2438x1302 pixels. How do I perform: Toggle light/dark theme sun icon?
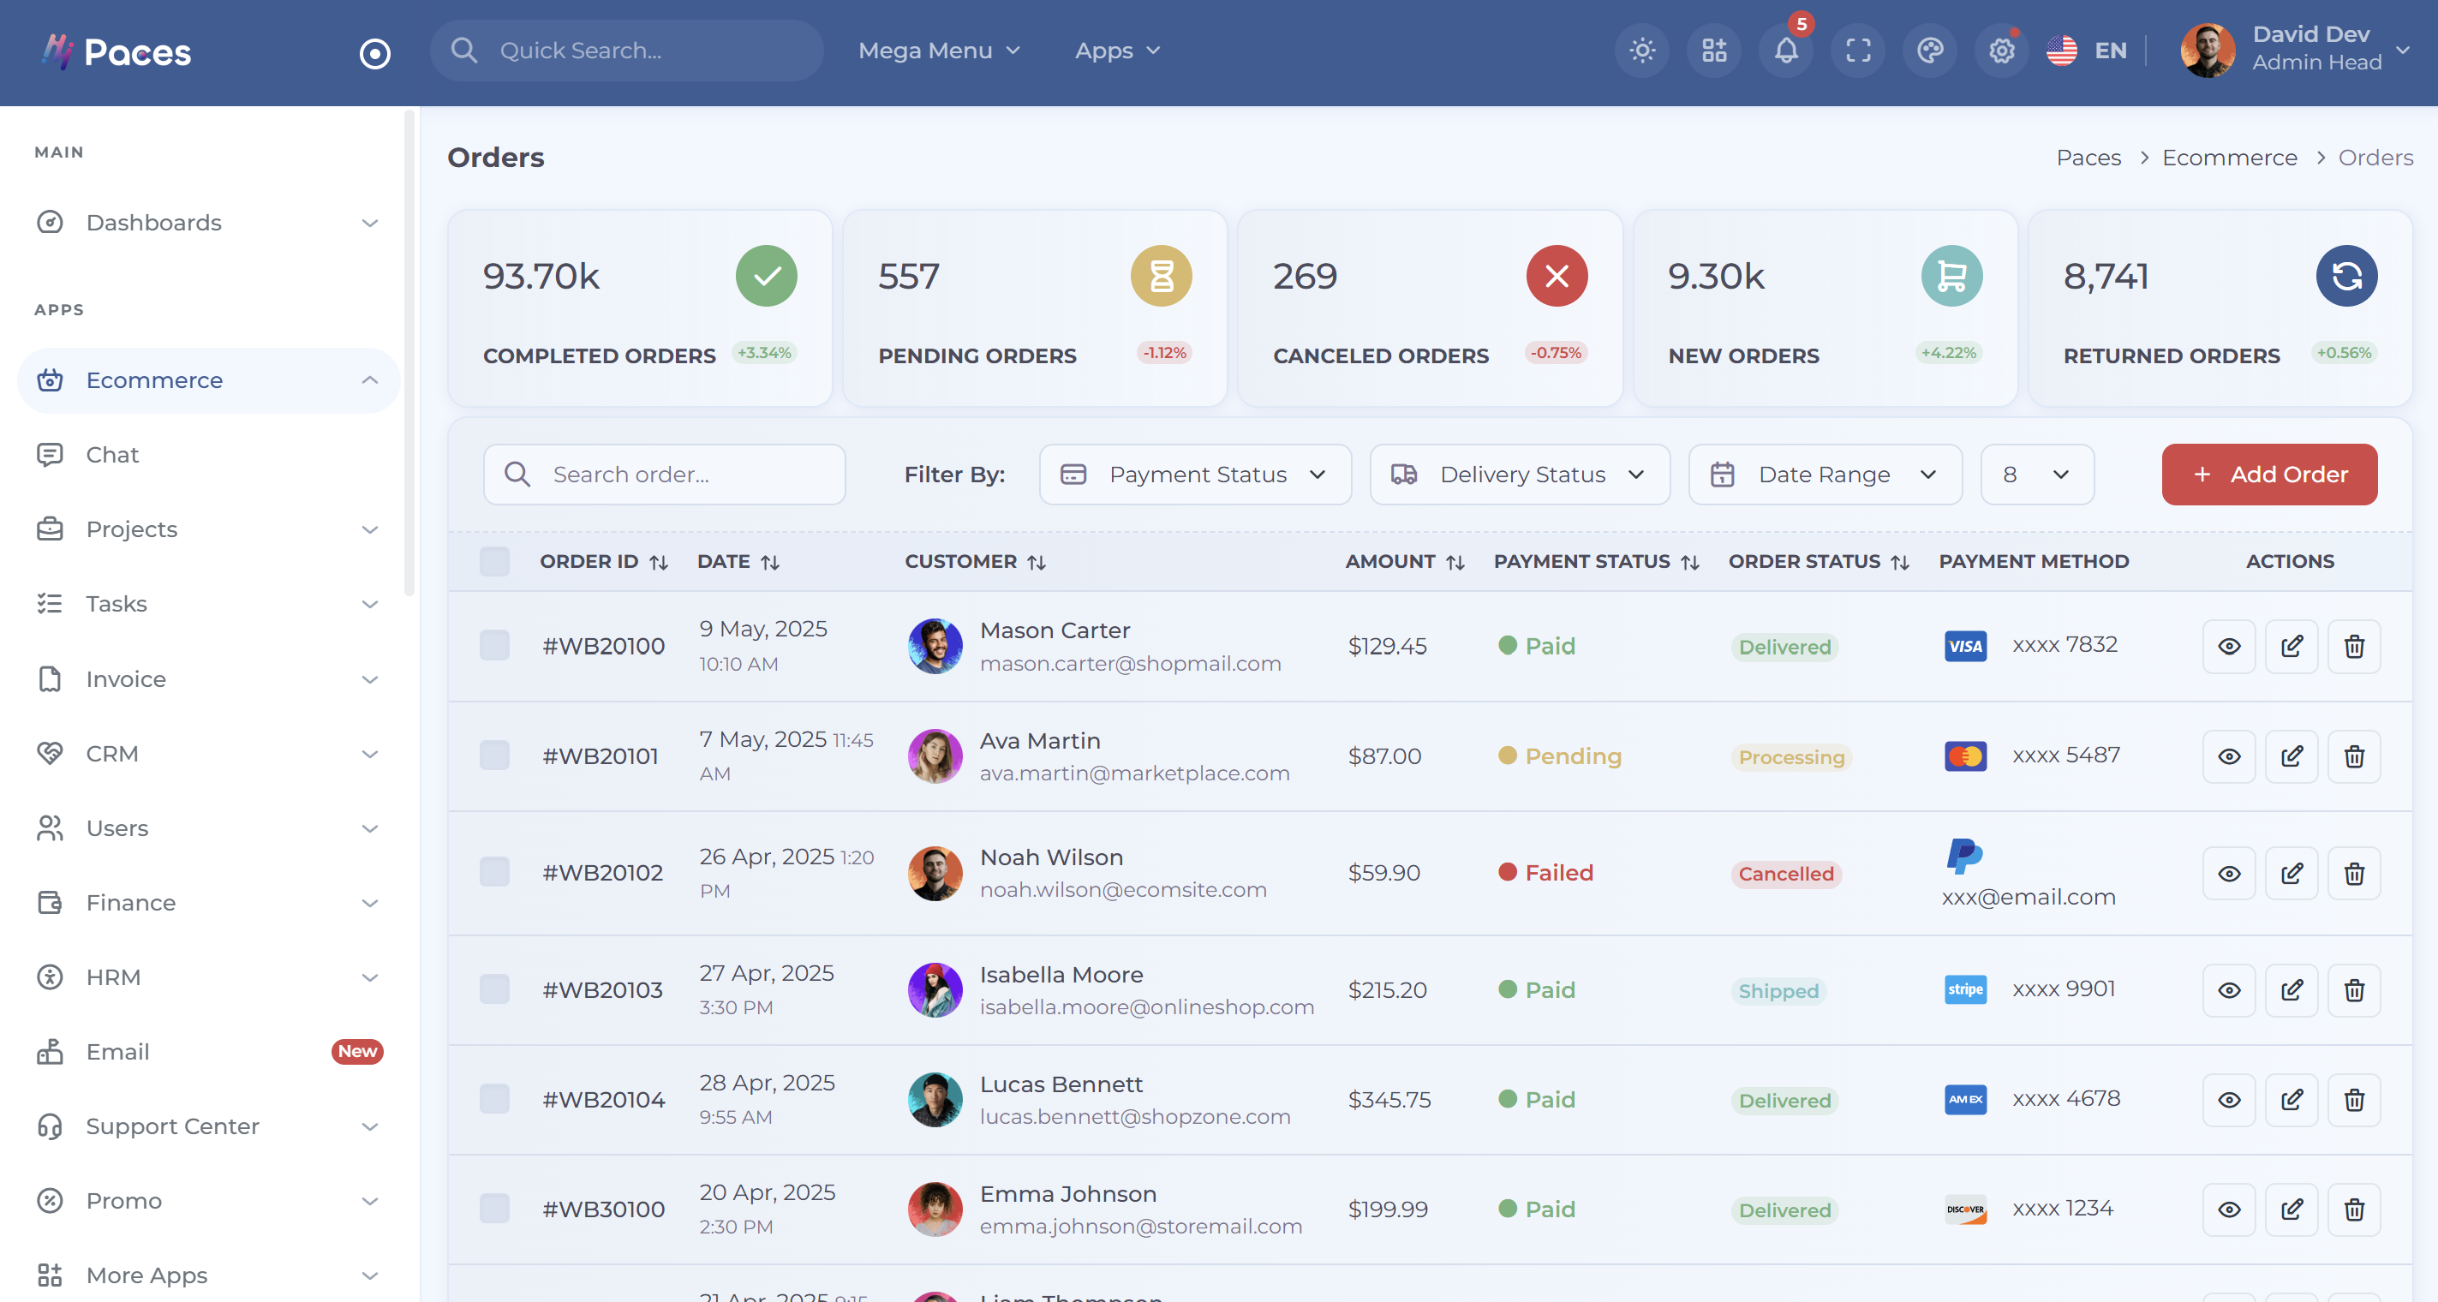click(x=1642, y=51)
